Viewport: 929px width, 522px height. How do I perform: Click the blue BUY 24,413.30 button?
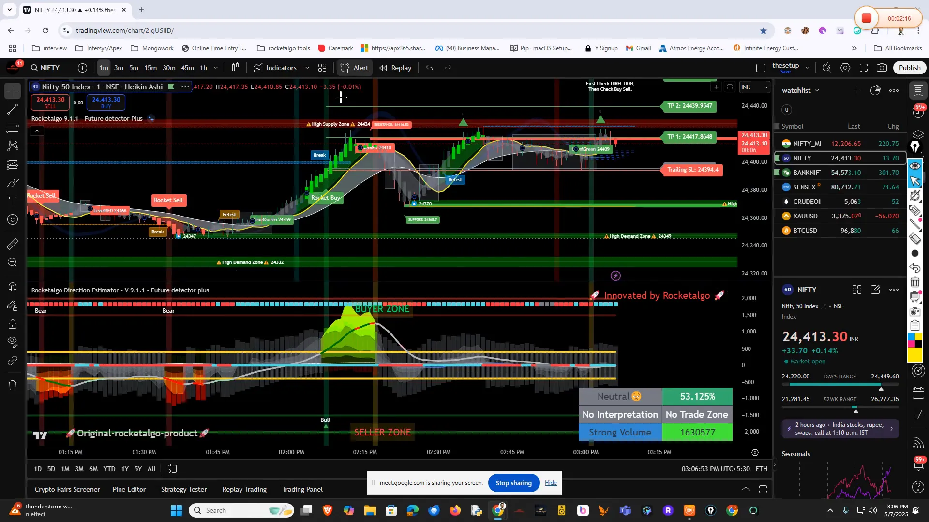106,102
